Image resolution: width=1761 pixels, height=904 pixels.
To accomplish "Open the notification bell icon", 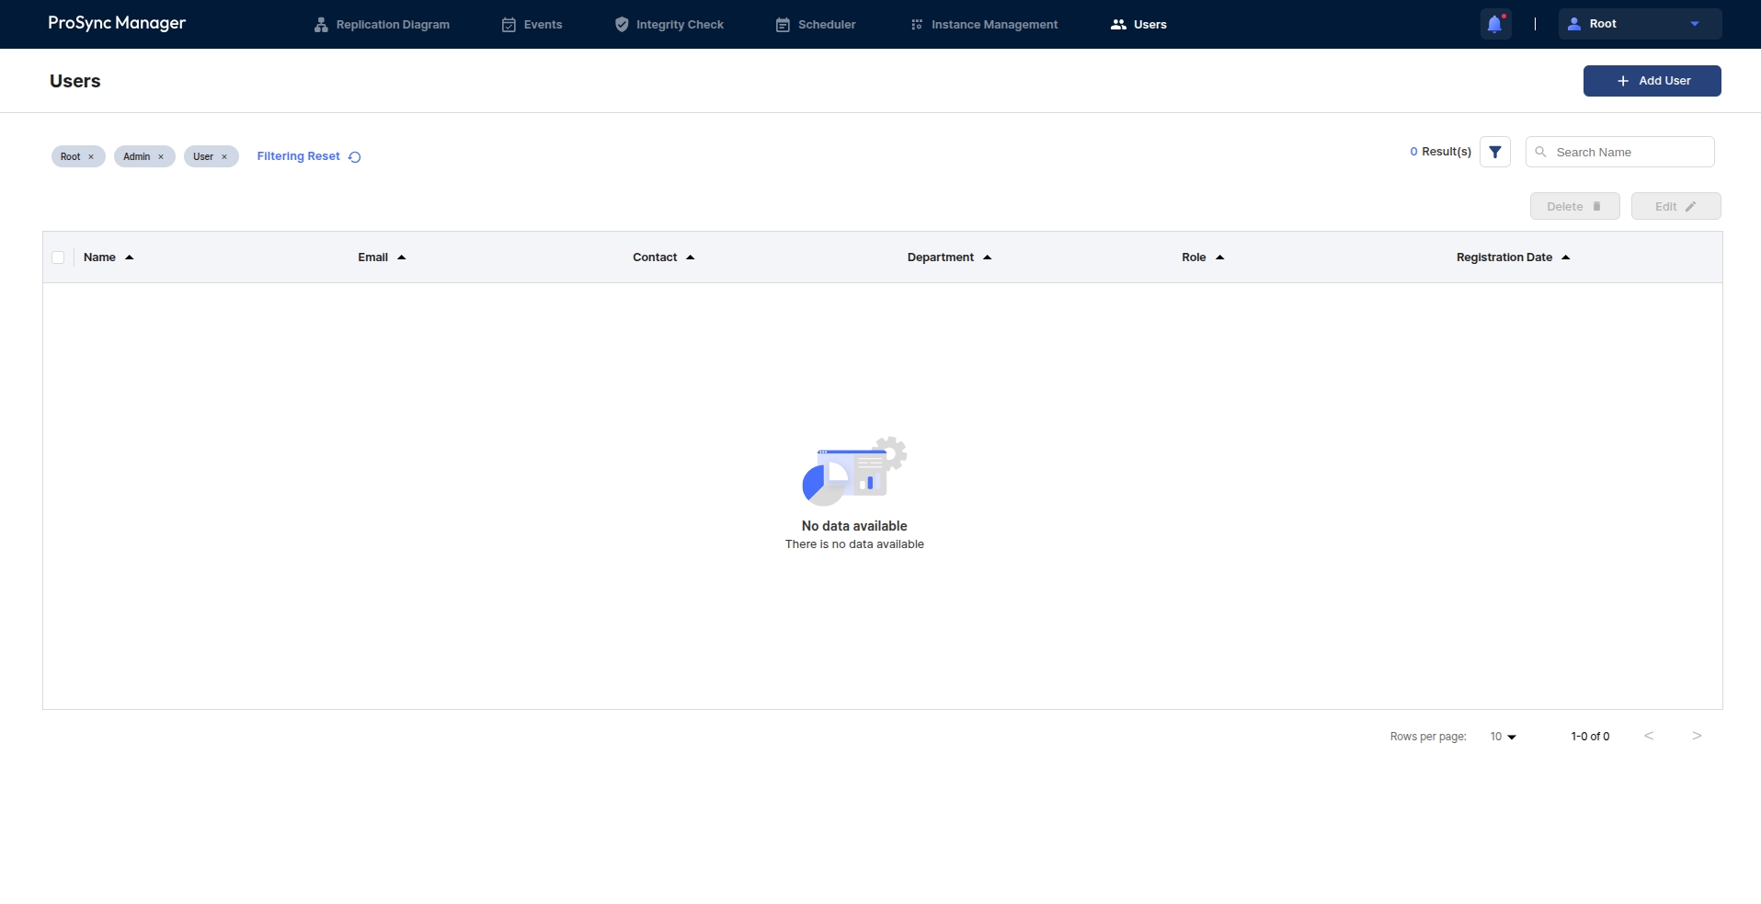I will click(1494, 25).
